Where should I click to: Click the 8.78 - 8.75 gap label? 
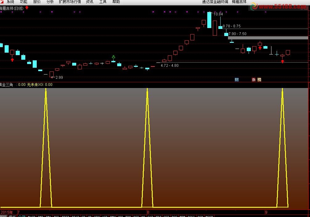(232, 26)
